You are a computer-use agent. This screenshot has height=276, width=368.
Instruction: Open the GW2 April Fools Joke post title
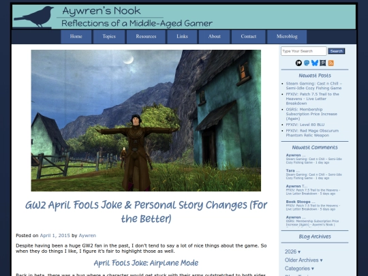146,212
